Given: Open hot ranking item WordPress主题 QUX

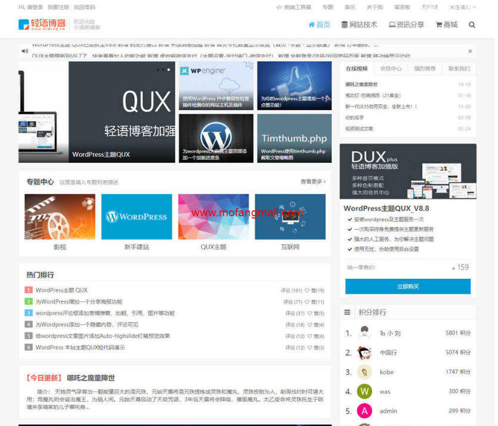Looking at the screenshot, I should (x=61, y=290).
